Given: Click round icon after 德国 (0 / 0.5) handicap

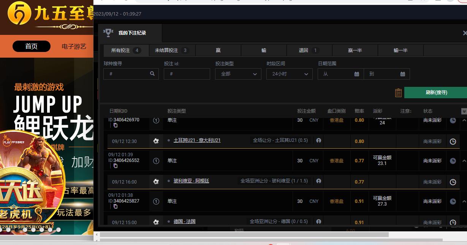Looking at the screenshot, I should point(318,221).
